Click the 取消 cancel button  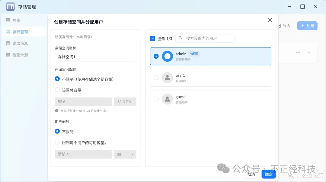(251, 174)
